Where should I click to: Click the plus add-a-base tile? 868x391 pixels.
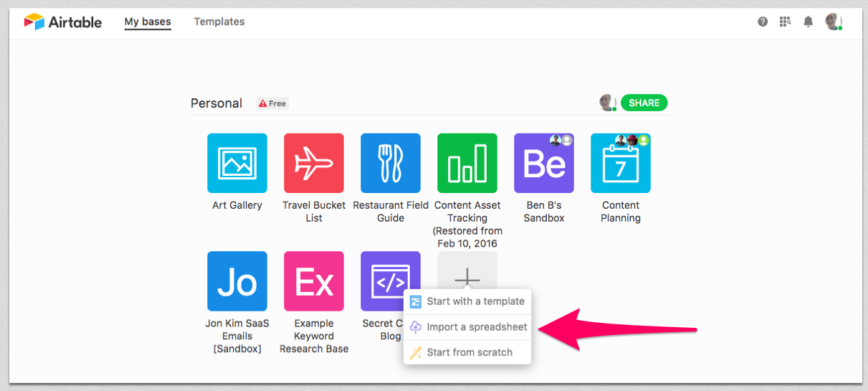point(467,271)
